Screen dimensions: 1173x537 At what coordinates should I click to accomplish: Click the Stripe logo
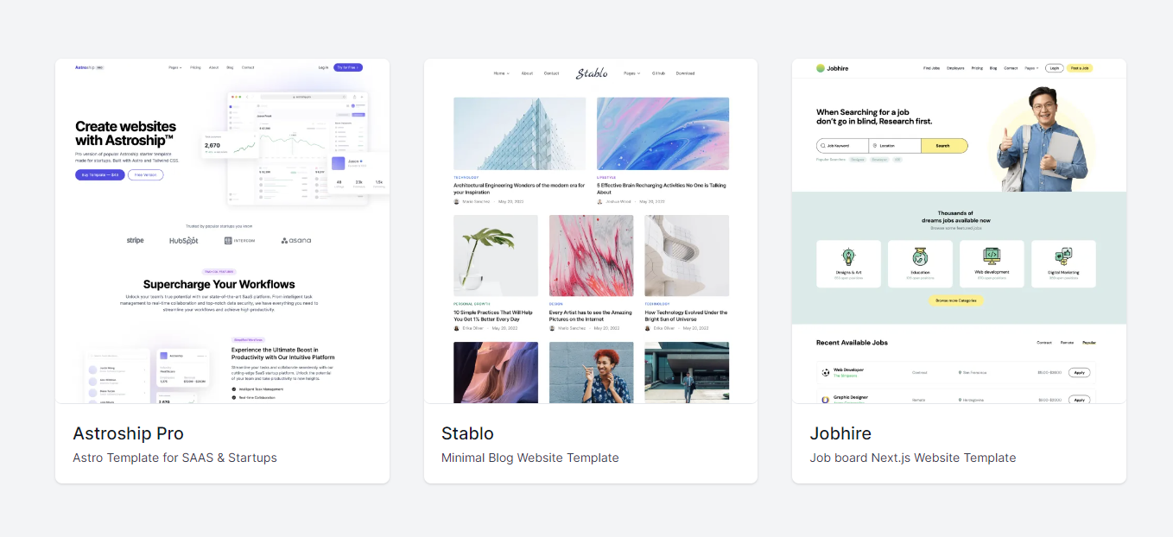tap(135, 240)
